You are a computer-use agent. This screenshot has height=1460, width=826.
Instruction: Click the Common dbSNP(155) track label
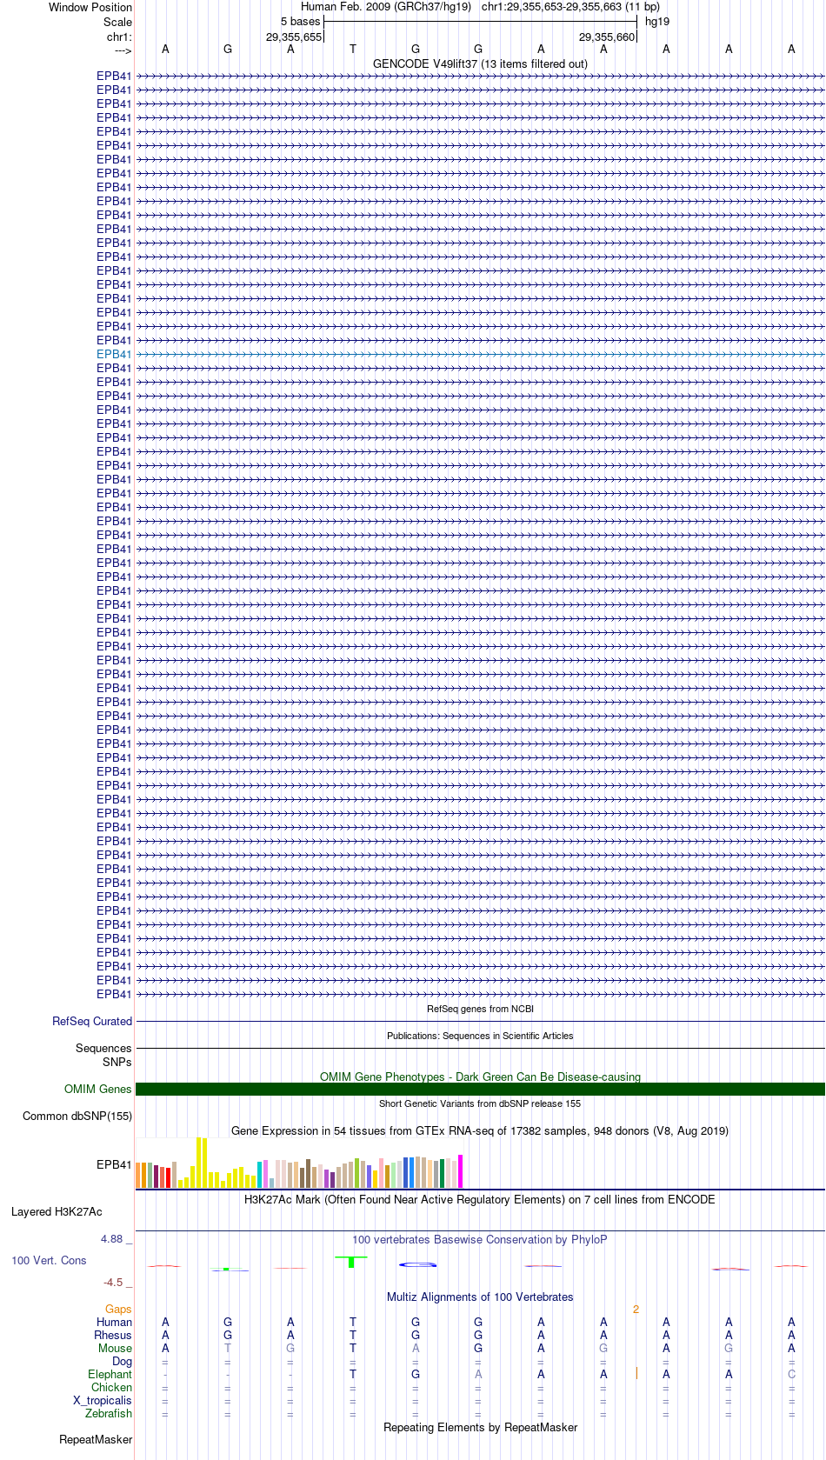(x=77, y=1116)
